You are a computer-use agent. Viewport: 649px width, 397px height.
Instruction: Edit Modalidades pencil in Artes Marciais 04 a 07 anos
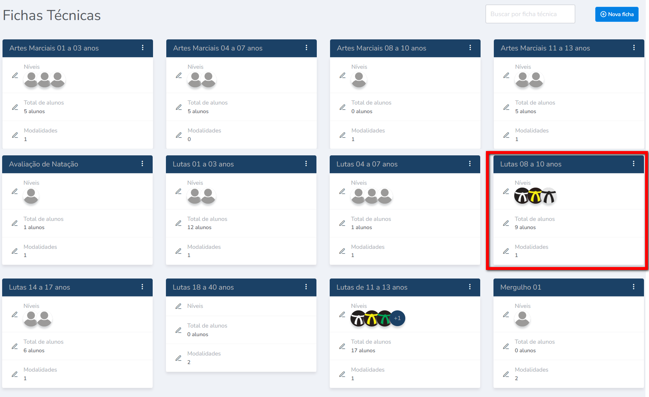coord(179,135)
